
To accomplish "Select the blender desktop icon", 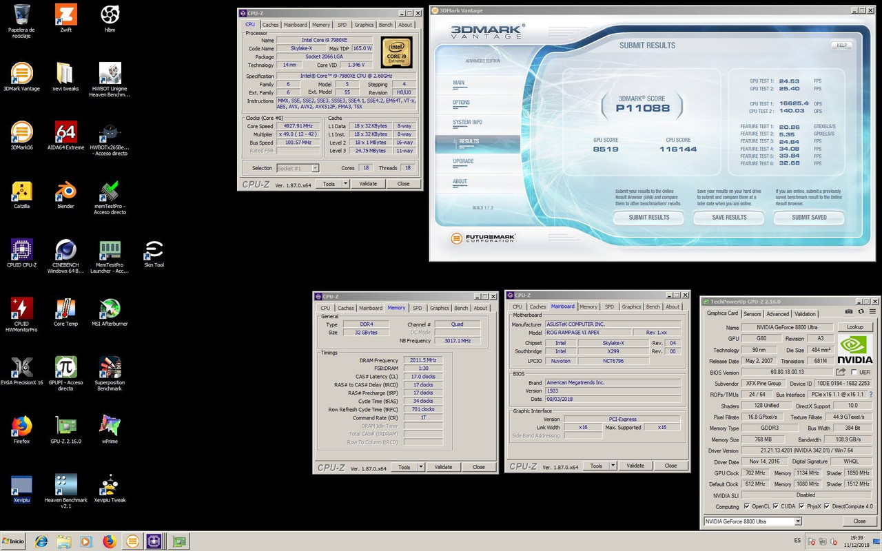I will [65, 191].
